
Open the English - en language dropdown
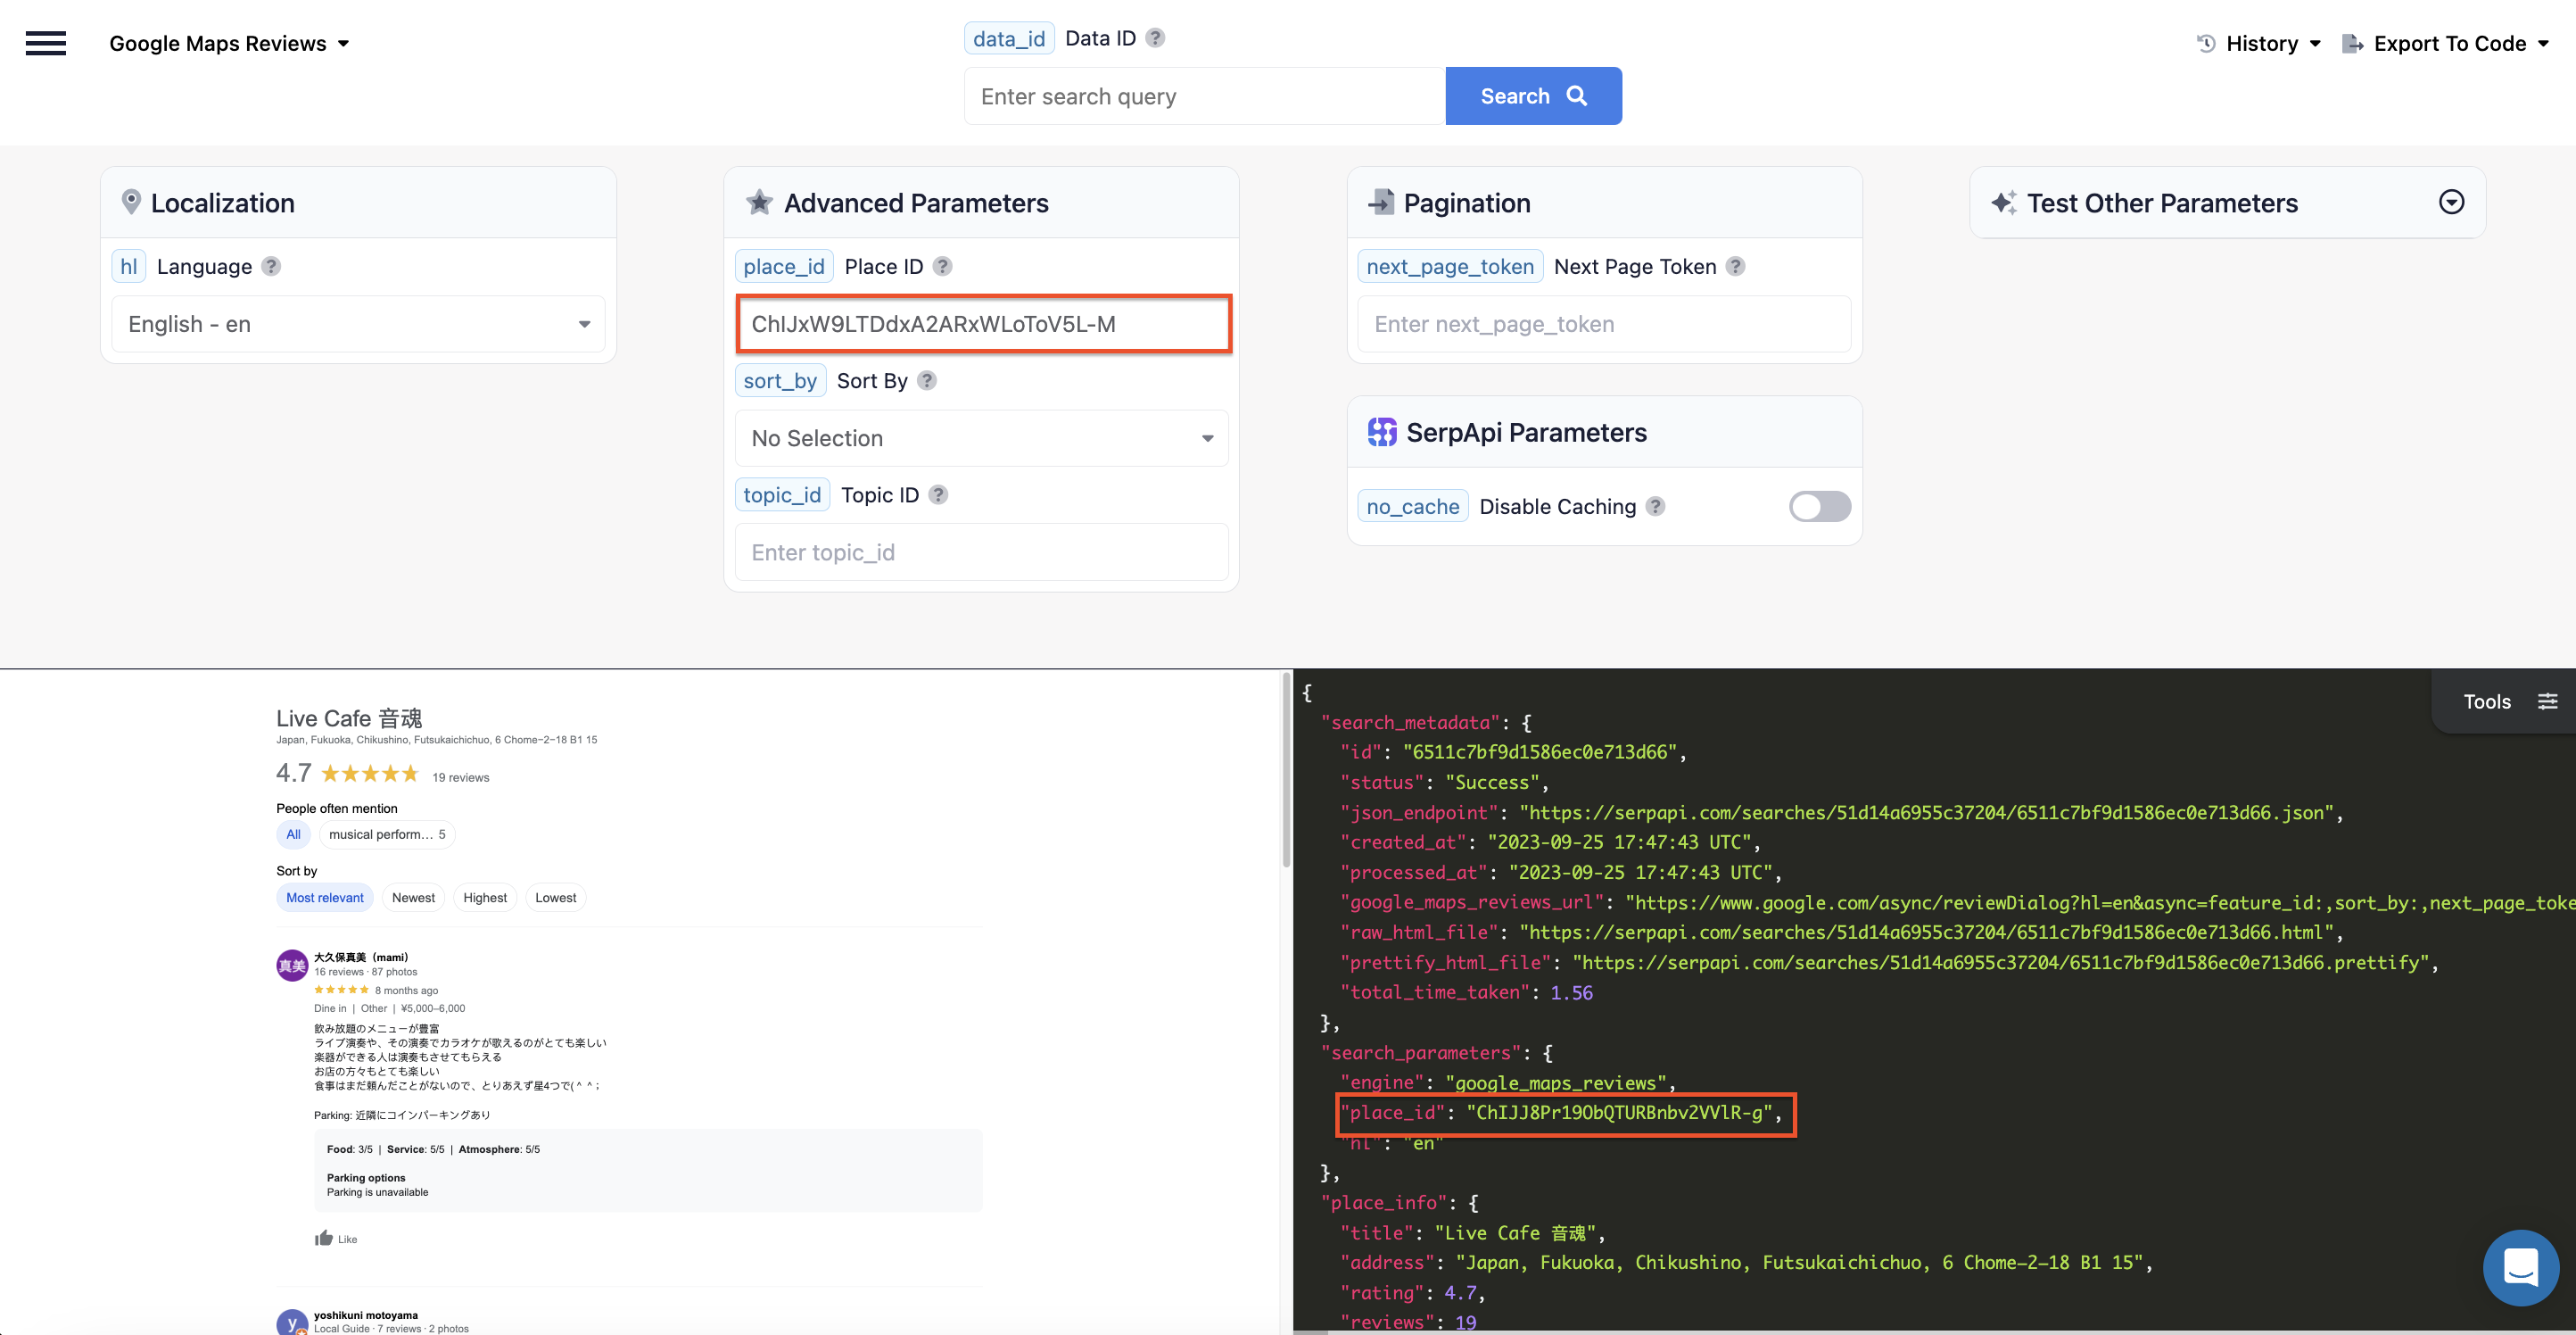pyautogui.click(x=357, y=323)
